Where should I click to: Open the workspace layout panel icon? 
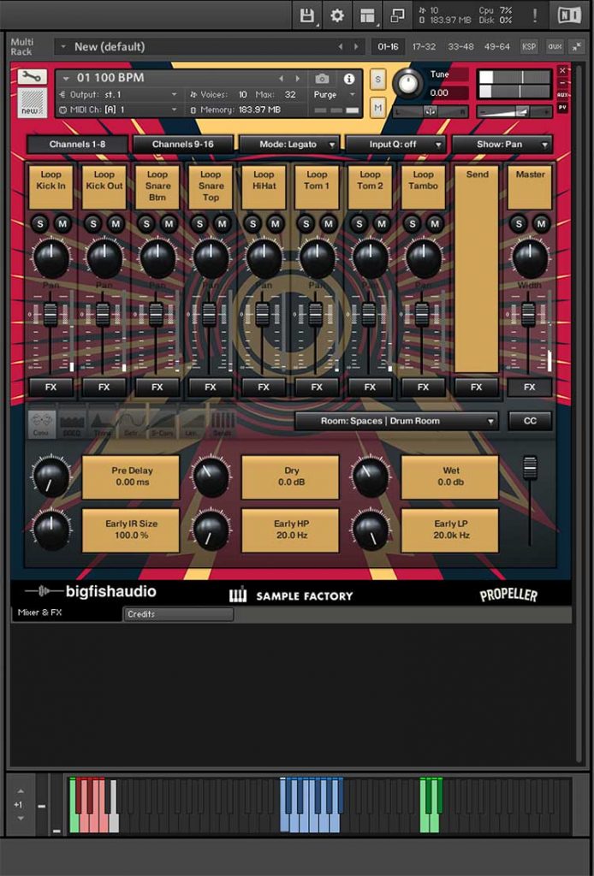(x=367, y=15)
